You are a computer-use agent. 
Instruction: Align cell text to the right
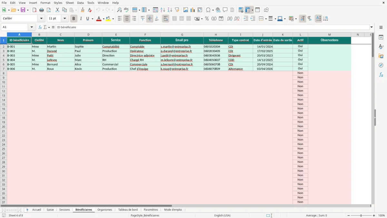point(134,19)
